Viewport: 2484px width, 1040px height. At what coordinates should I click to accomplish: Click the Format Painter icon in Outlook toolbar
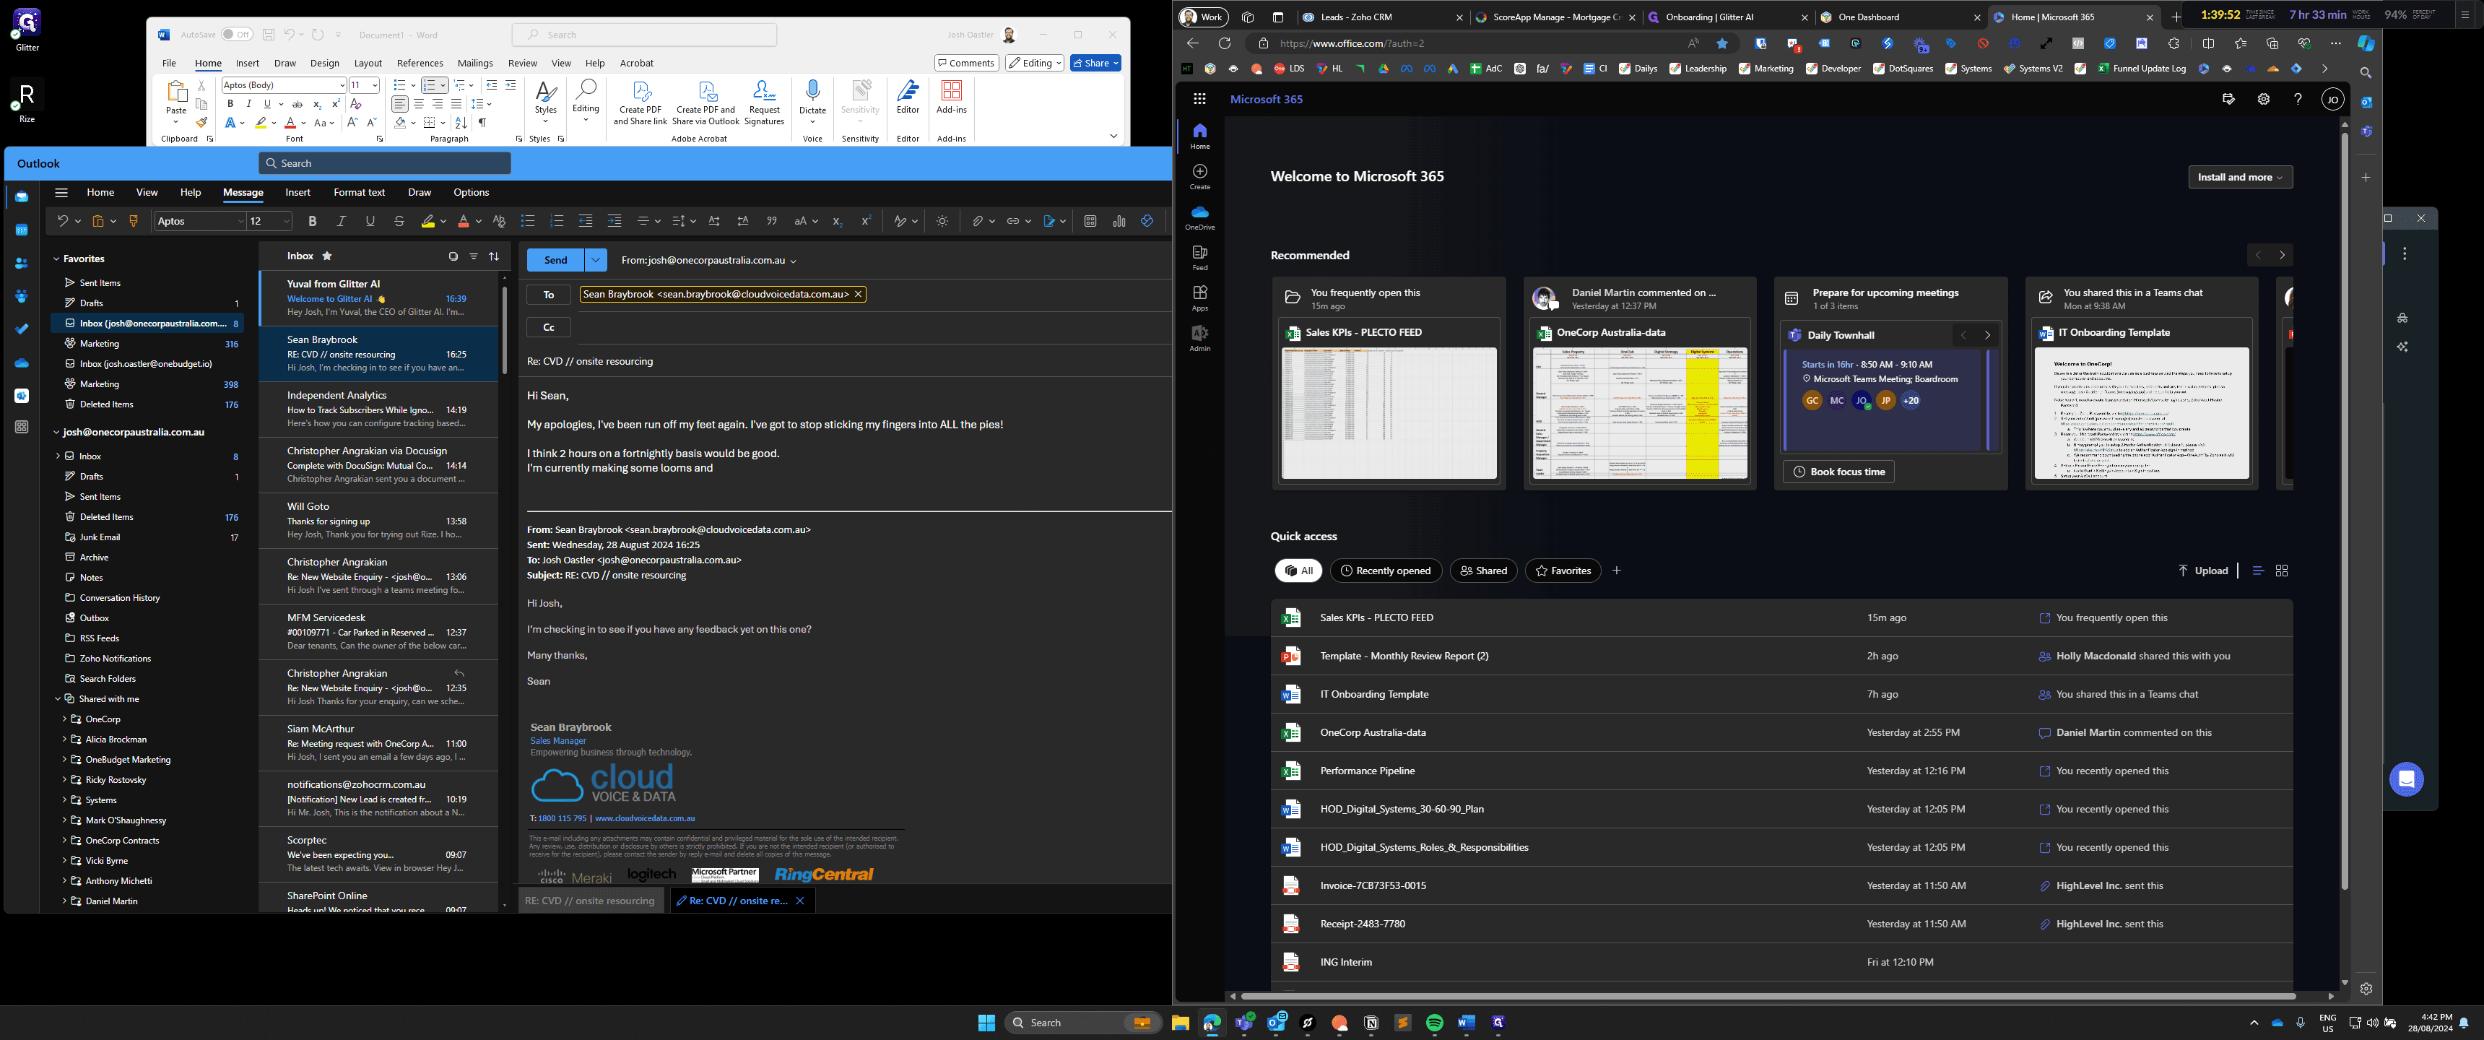coord(133,222)
